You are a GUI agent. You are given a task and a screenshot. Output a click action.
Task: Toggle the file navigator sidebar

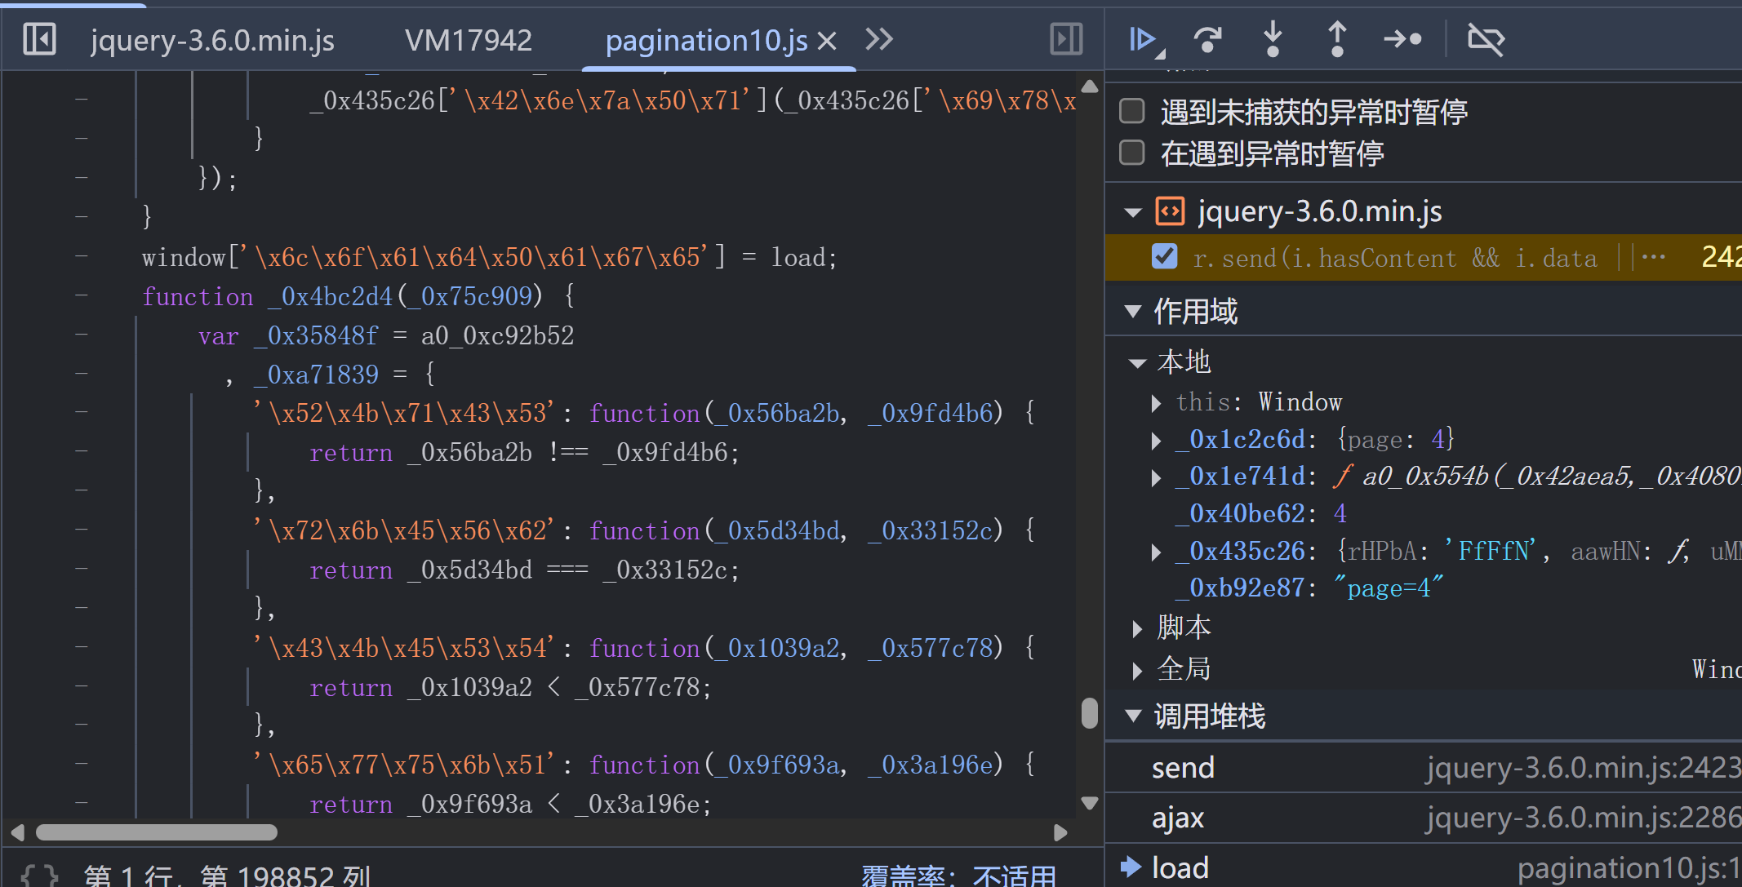click(39, 39)
